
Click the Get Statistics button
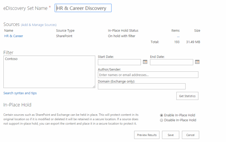(187, 96)
